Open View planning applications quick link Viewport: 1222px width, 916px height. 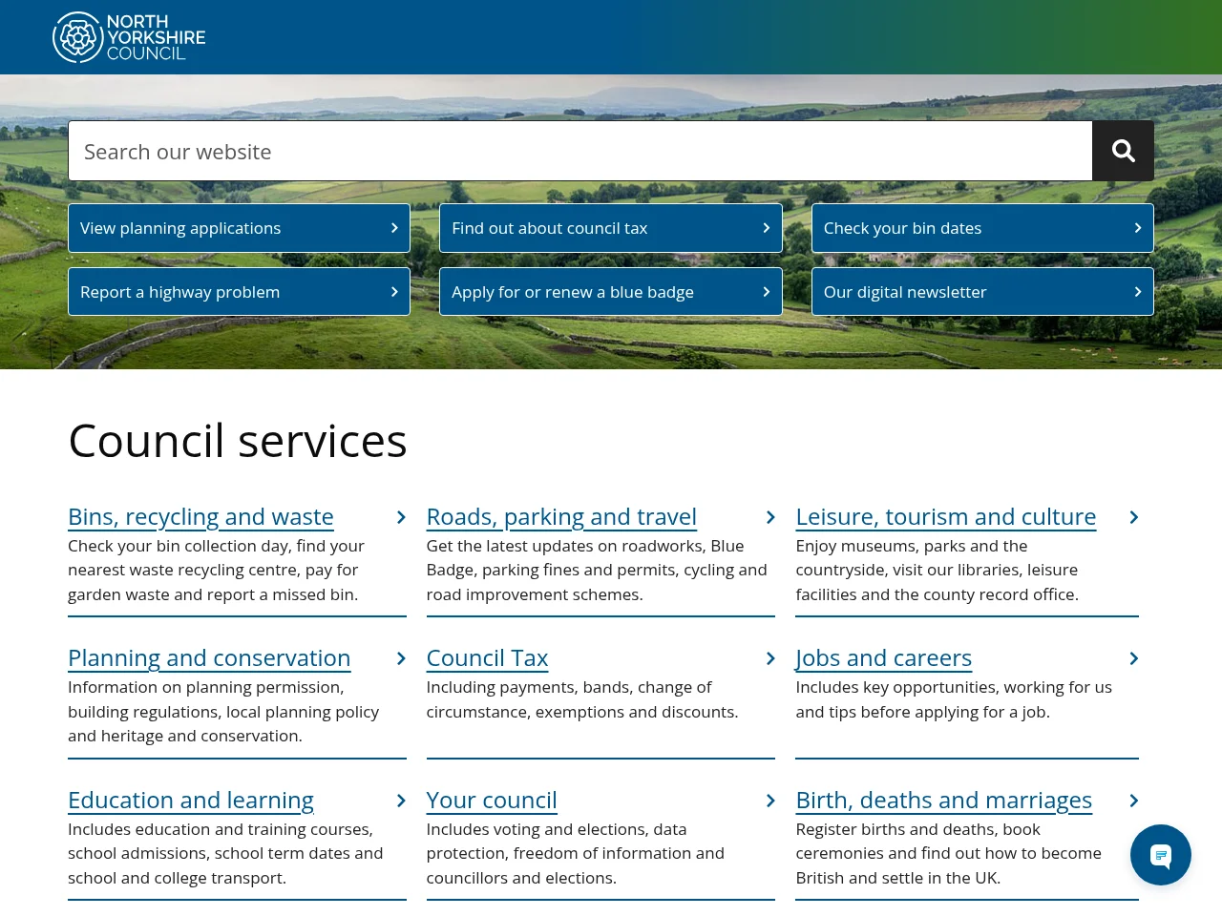pyautogui.click(x=239, y=228)
